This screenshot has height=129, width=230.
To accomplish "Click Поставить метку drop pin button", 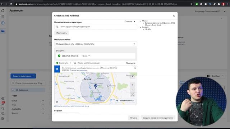I will point(125,101).
